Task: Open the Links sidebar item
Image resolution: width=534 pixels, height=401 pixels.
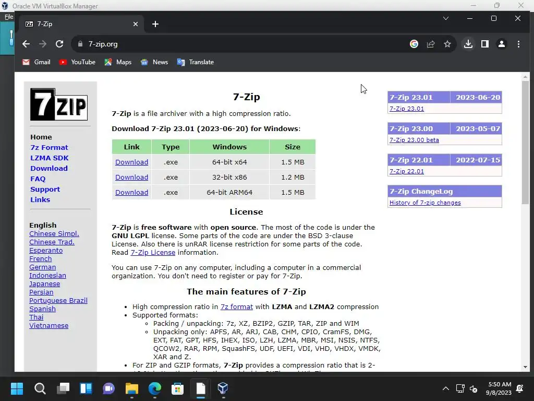Action: pyautogui.click(x=40, y=200)
